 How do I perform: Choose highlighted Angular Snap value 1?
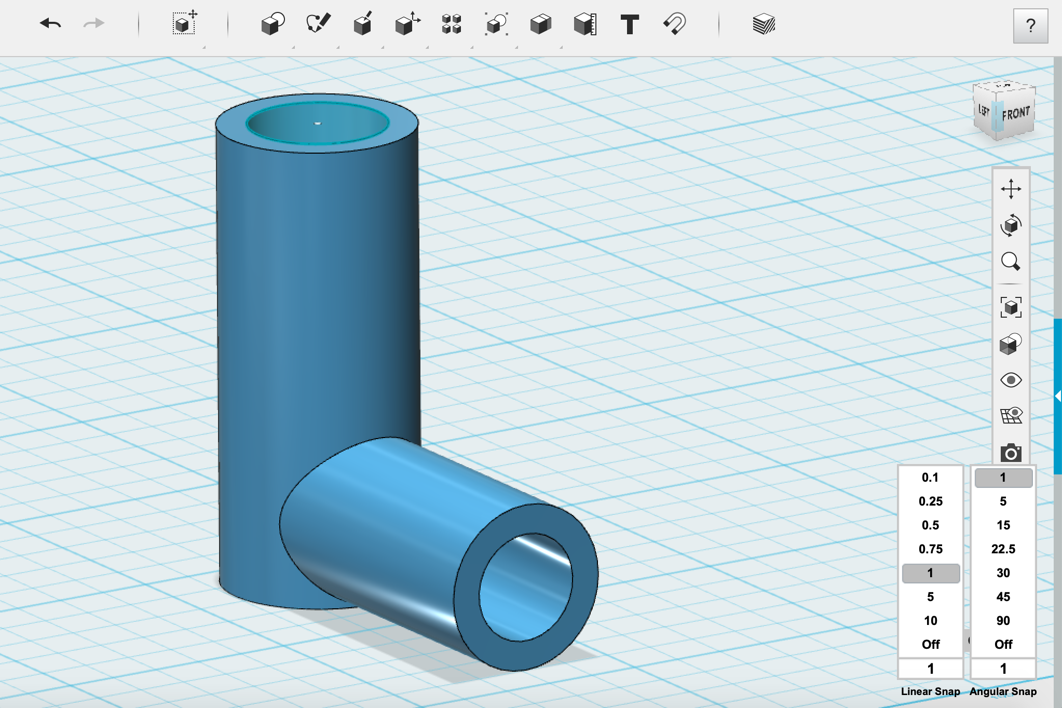point(1003,478)
